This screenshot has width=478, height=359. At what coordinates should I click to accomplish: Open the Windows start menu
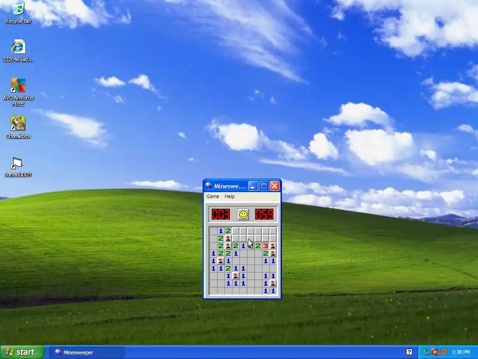coord(22,352)
